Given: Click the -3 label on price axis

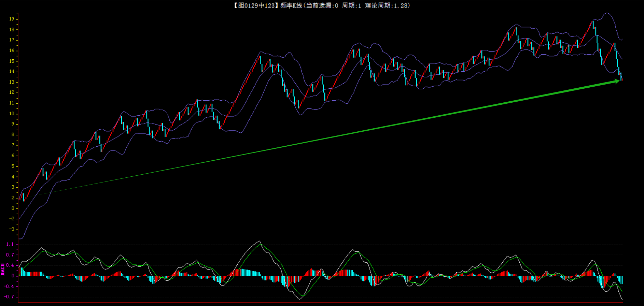Looking at the screenshot, I should pyautogui.click(x=12, y=229).
